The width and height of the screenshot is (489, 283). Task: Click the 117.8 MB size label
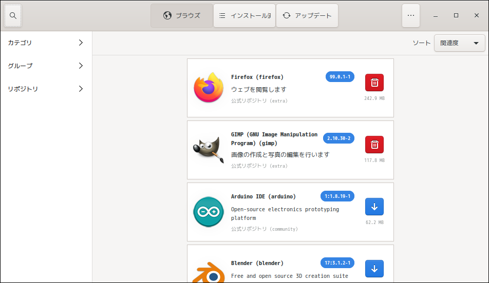tap(374, 160)
